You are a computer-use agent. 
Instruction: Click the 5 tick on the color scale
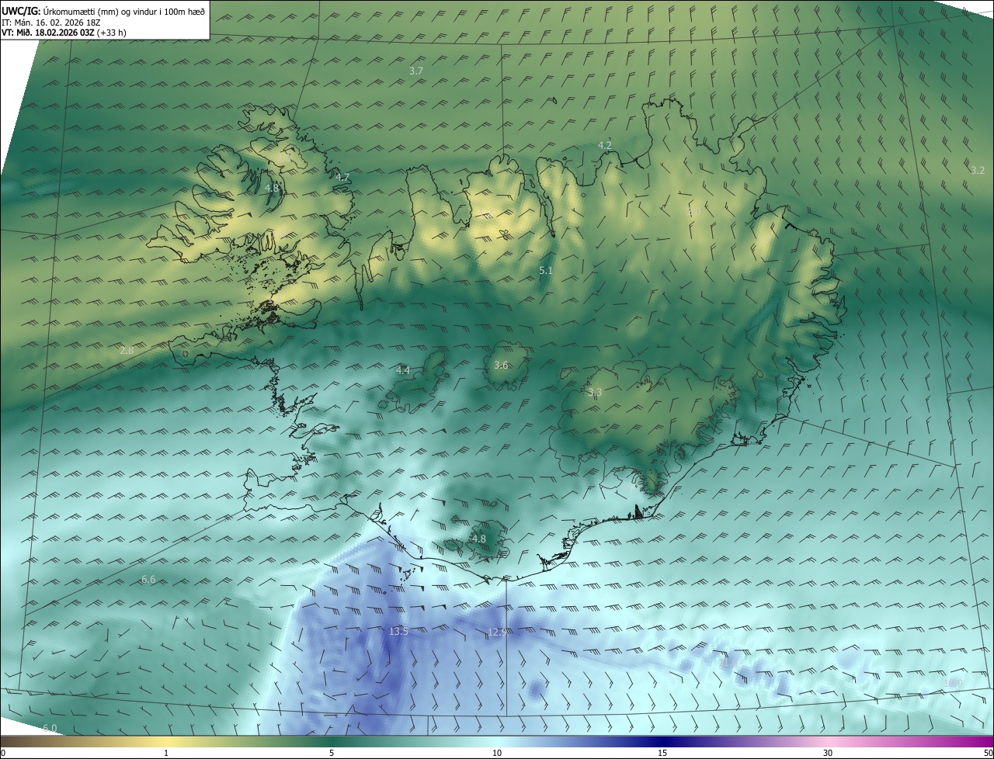(x=332, y=753)
